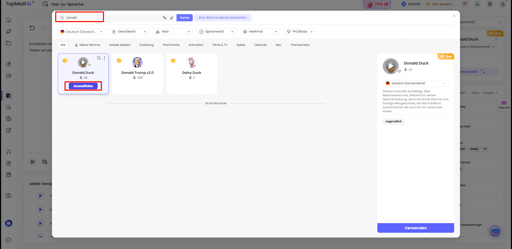512x249 pixels.
Task: Favorite Donald Duck heart in detail panel
Action: pyautogui.click(x=399, y=71)
